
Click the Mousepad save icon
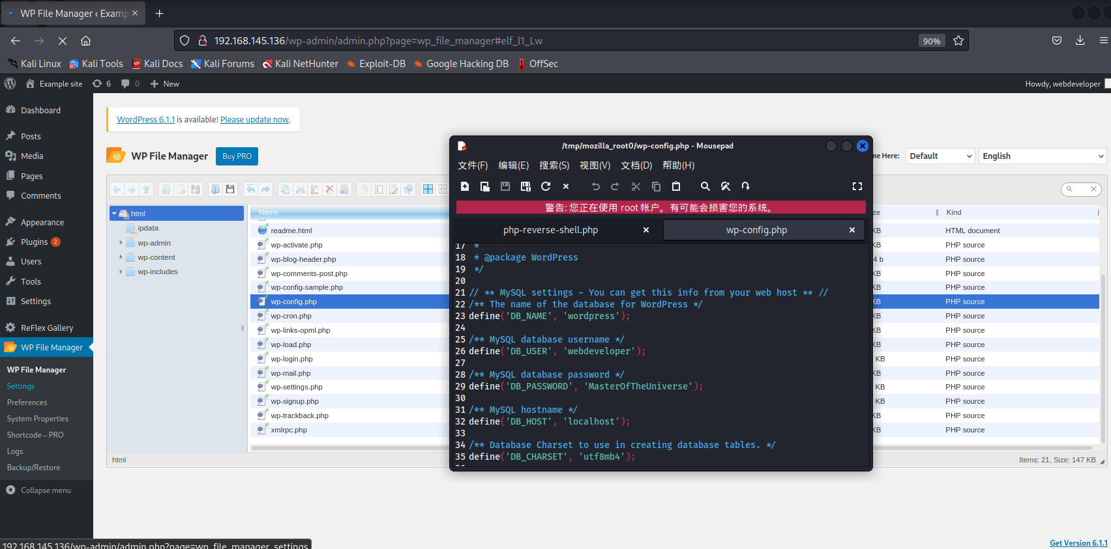[505, 186]
